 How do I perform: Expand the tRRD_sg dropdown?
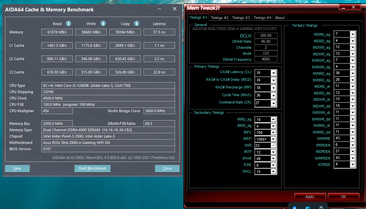click(273, 120)
